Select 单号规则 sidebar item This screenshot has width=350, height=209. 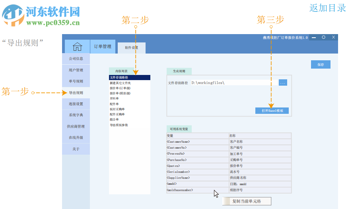[x=76, y=81]
